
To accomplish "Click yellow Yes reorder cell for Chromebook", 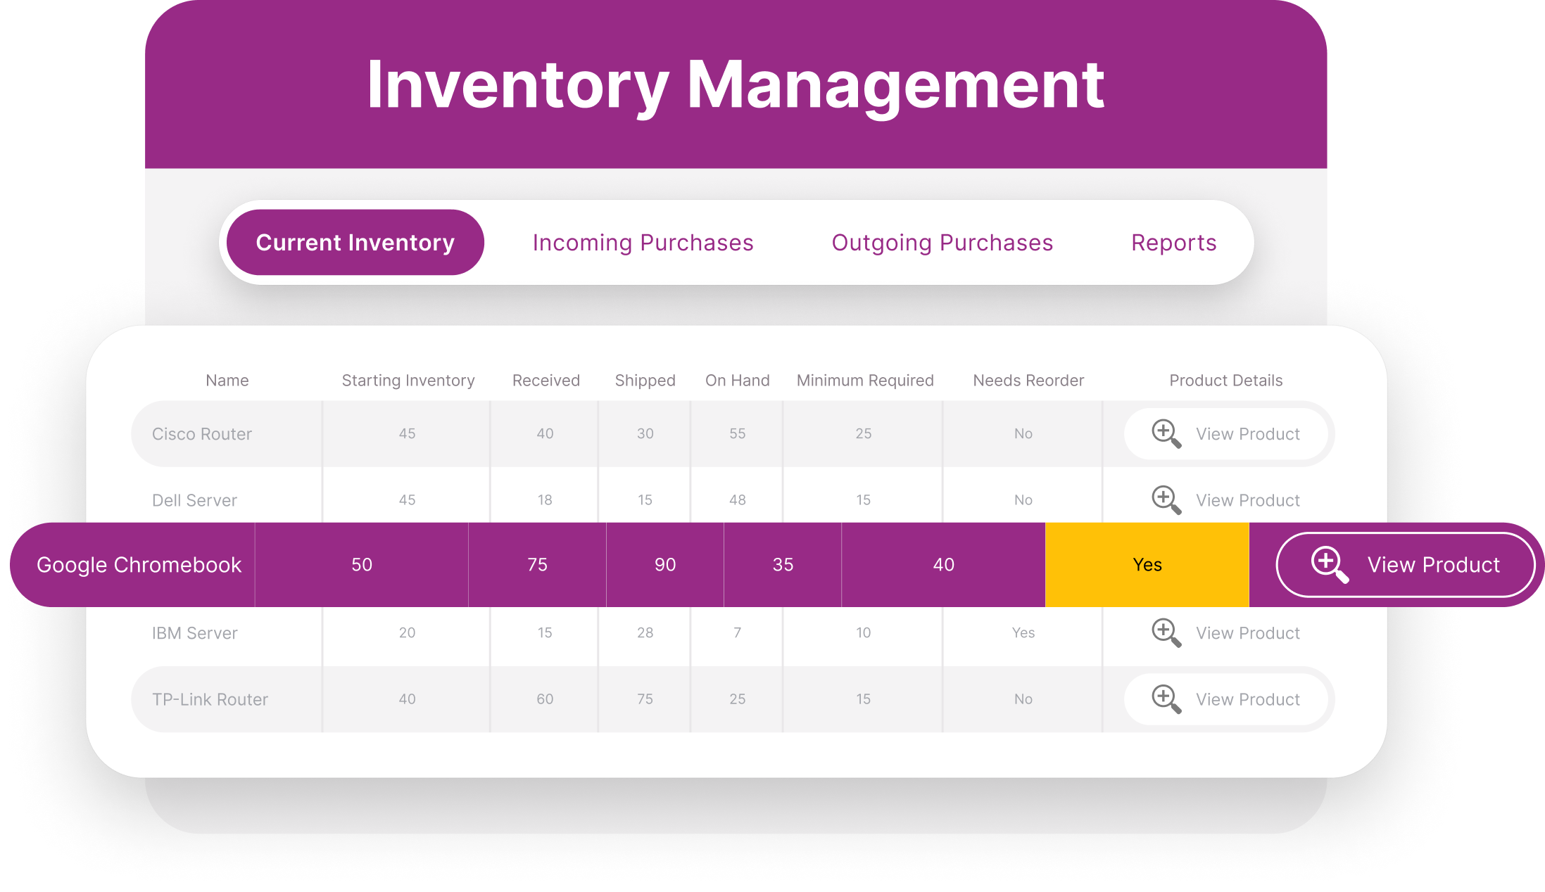I will point(1147,564).
